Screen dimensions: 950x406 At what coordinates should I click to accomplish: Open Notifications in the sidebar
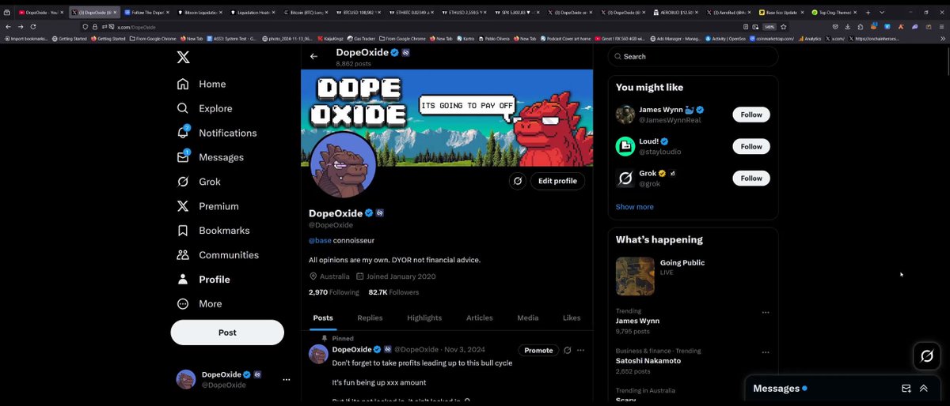pos(217,133)
